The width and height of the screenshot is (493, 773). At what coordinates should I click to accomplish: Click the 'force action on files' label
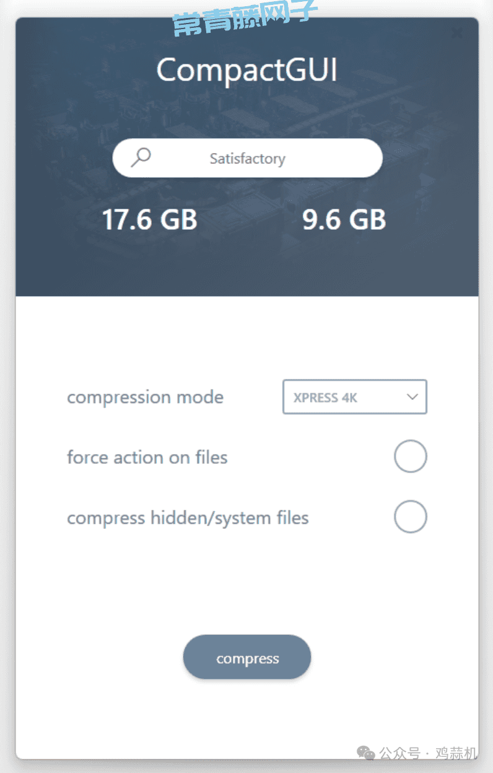pos(147,457)
